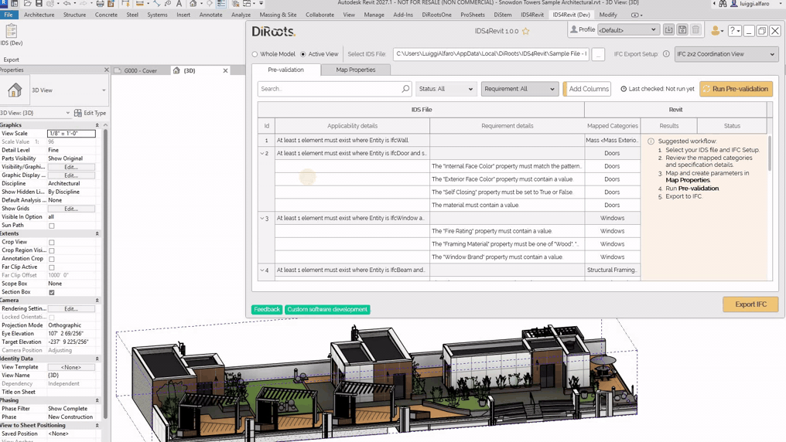This screenshot has width=786, height=442.
Task: Collapse row 2 IfcDoor specification
Action: (x=262, y=153)
